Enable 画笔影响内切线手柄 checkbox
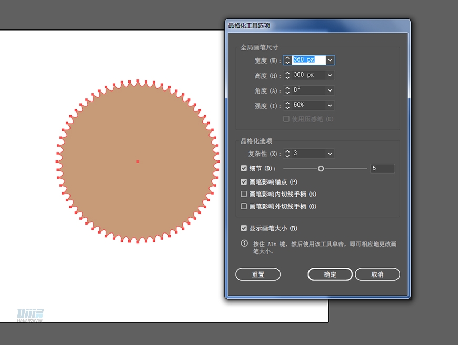 pos(244,194)
